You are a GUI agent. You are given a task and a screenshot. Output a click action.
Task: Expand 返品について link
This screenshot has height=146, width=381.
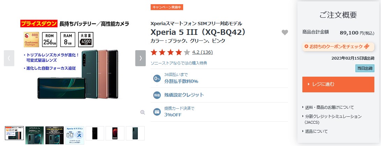(315, 131)
